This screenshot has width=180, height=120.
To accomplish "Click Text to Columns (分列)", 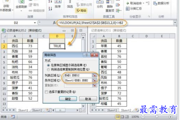I will (x=100, y=4).
